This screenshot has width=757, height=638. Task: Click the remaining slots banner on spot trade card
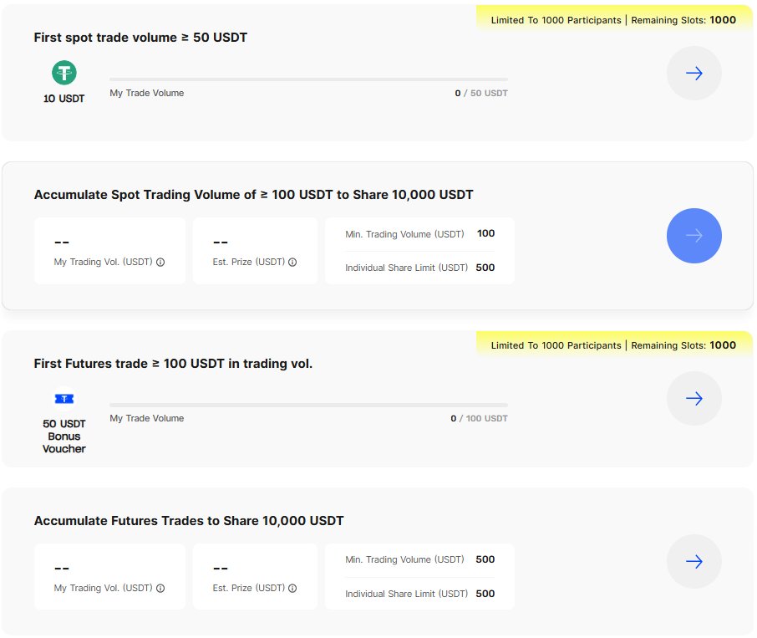click(613, 20)
